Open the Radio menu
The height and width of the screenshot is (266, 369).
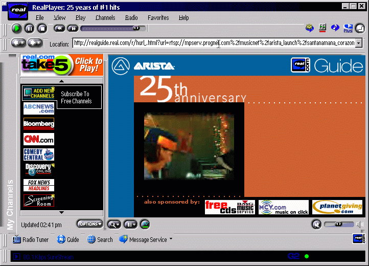(131, 18)
